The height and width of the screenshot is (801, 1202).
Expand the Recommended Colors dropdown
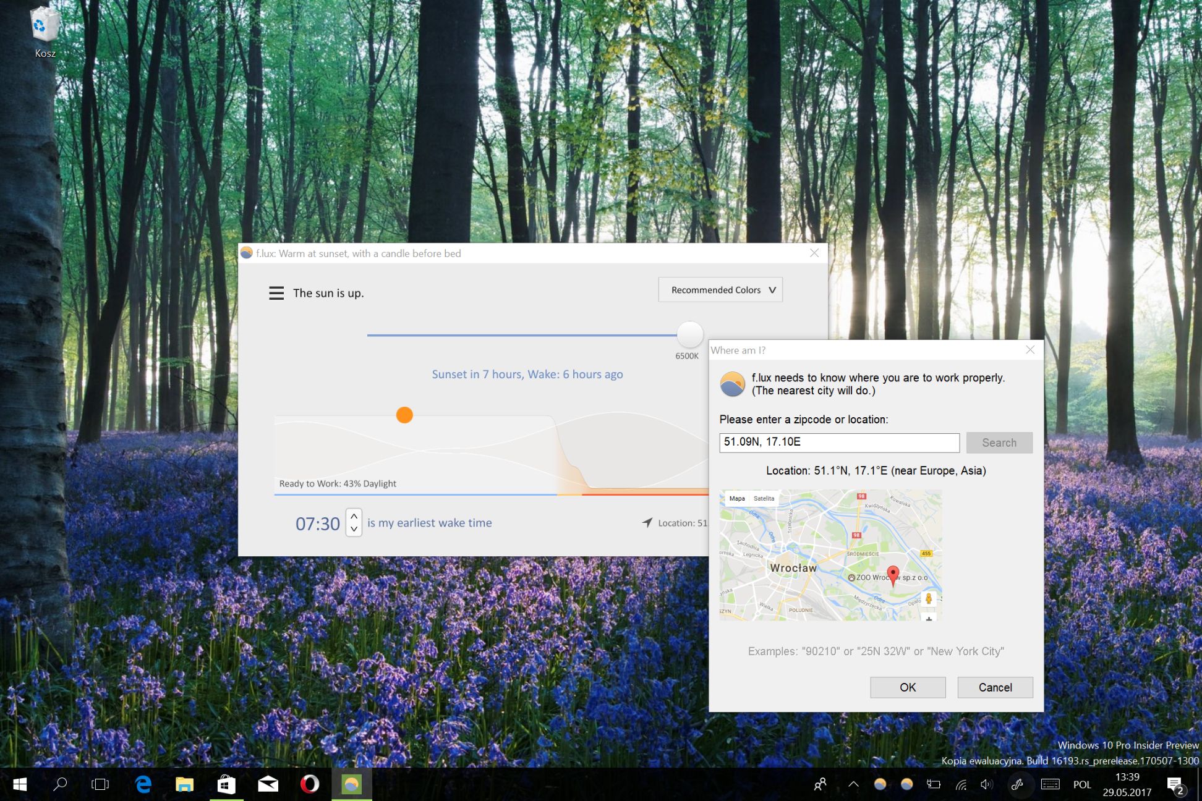pos(720,290)
